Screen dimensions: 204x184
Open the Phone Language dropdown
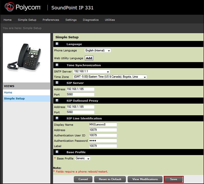[98, 50]
